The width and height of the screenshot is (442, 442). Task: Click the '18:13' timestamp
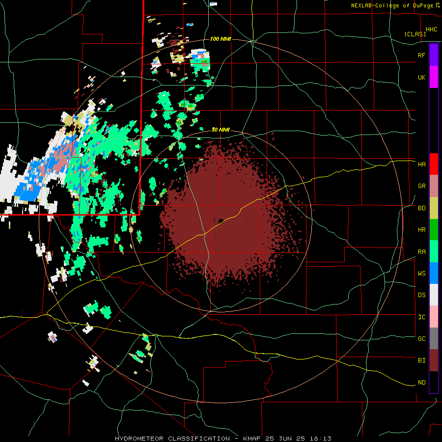[322, 439]
